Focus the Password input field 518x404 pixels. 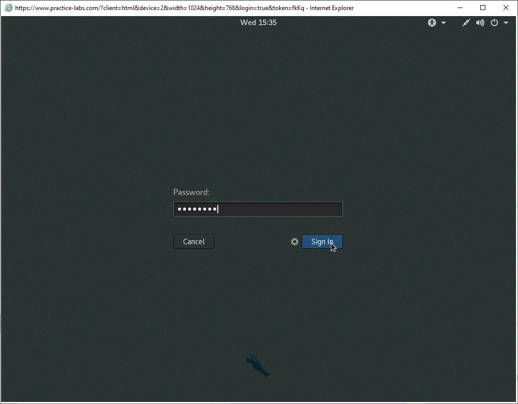[x=258, y=209]
